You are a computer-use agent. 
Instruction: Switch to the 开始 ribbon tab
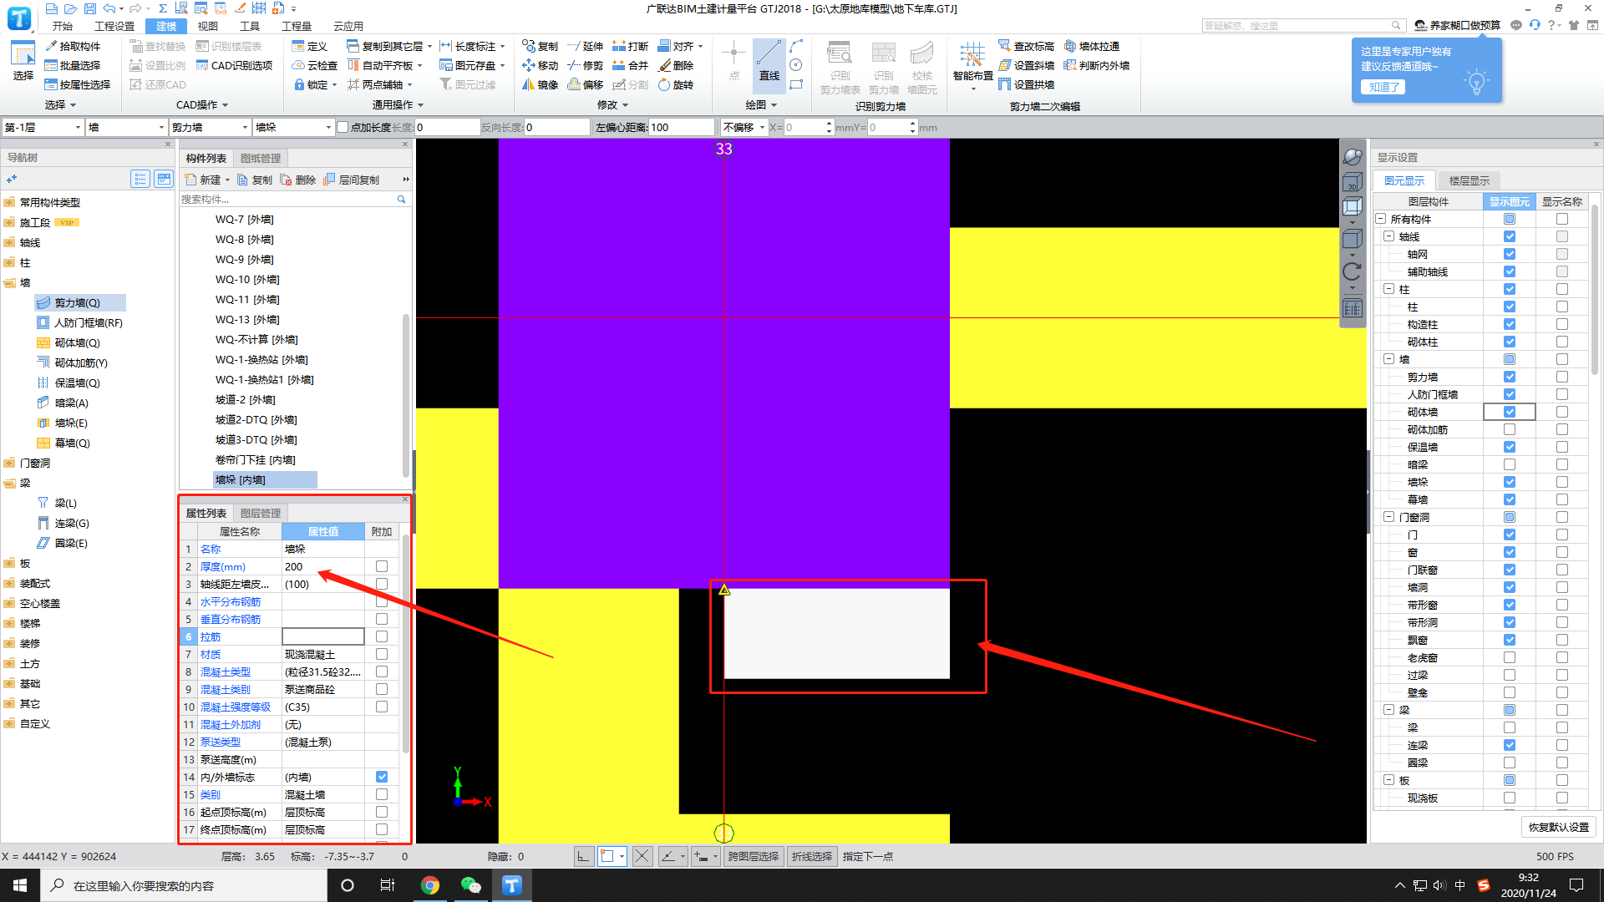[x=63, y=26]
